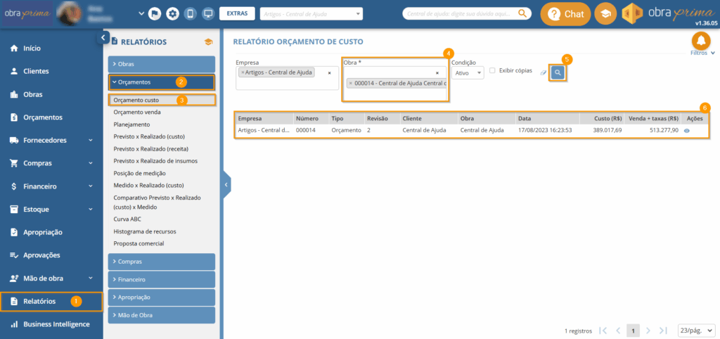
Task: Open Previsto x Realizado (custo) report
Action: pyautogui.click(x=149, y=136)
